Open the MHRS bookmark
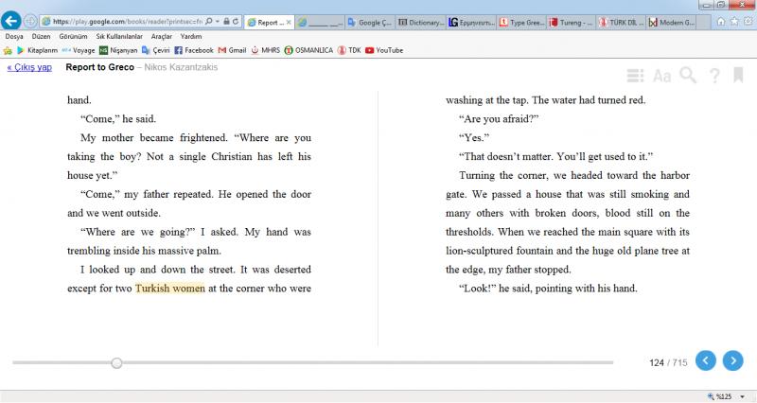The height and width of the screenshot is (403, 757). pyautogui.click(x=266, y=50)
